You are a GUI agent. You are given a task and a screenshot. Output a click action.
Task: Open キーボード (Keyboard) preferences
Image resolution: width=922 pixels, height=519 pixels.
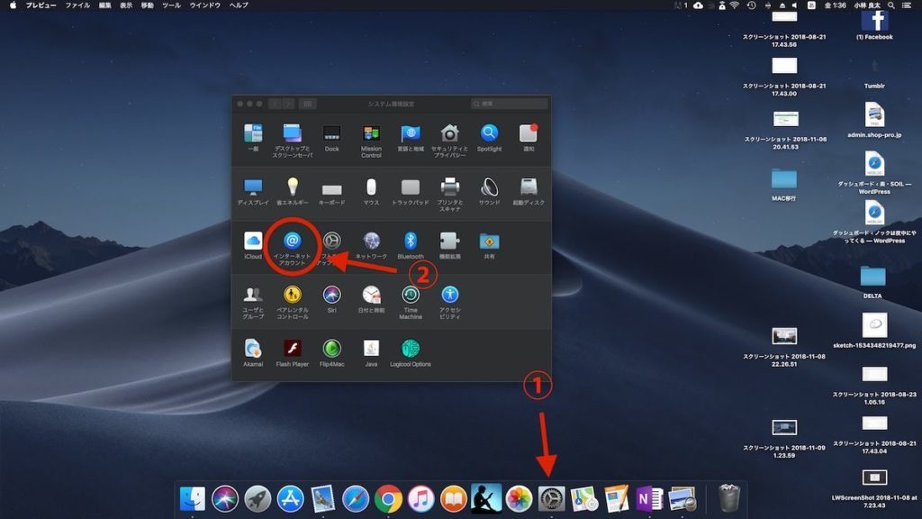tap(331, 191)
